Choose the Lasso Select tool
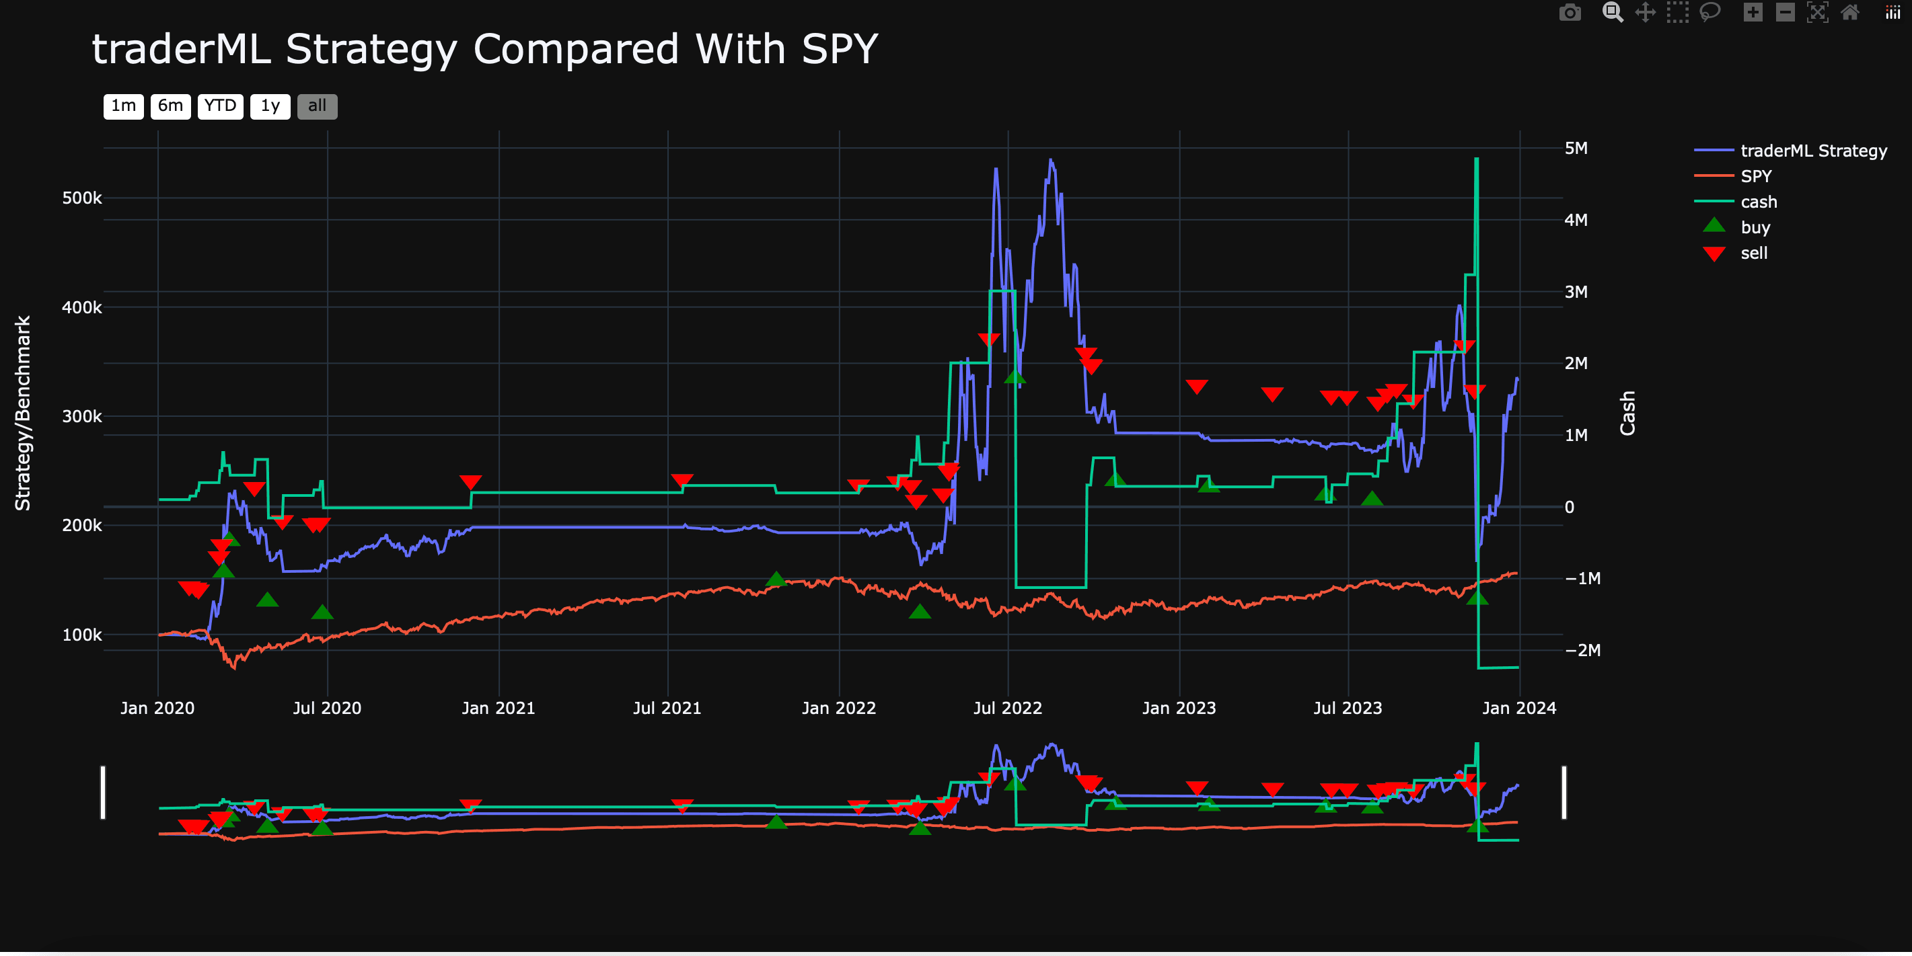 click(x=1710, y=13)
